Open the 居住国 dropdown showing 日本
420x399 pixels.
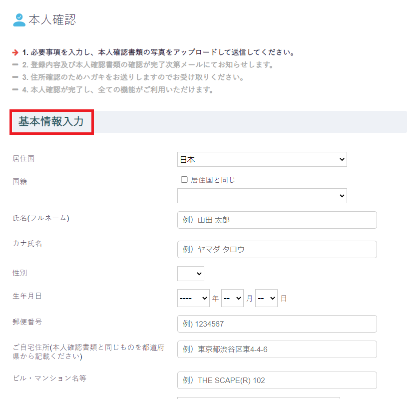coord(262,159)
